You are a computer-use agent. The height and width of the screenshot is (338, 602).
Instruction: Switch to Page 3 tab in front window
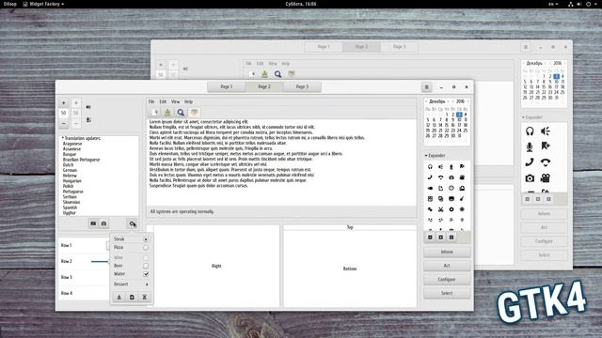point(302,87)
